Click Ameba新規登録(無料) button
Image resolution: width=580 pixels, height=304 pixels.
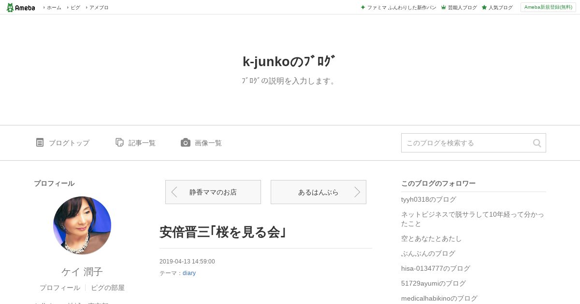click(548, 7)
